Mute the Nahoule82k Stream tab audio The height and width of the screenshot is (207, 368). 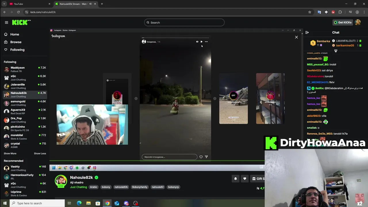click(x=90, y=4)
